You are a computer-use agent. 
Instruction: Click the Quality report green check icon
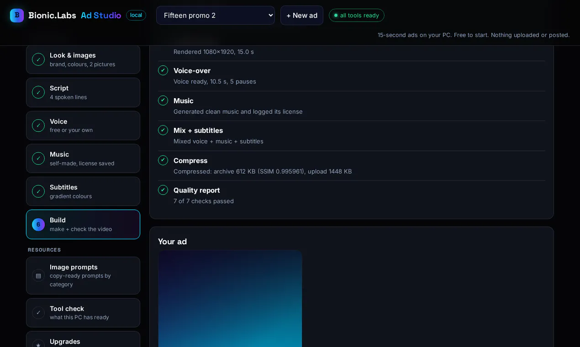click(163, 190)
